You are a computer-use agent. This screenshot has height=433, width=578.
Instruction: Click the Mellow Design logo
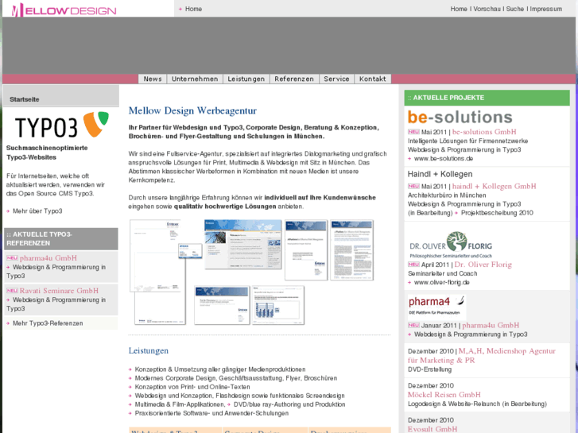click(64, 10)
